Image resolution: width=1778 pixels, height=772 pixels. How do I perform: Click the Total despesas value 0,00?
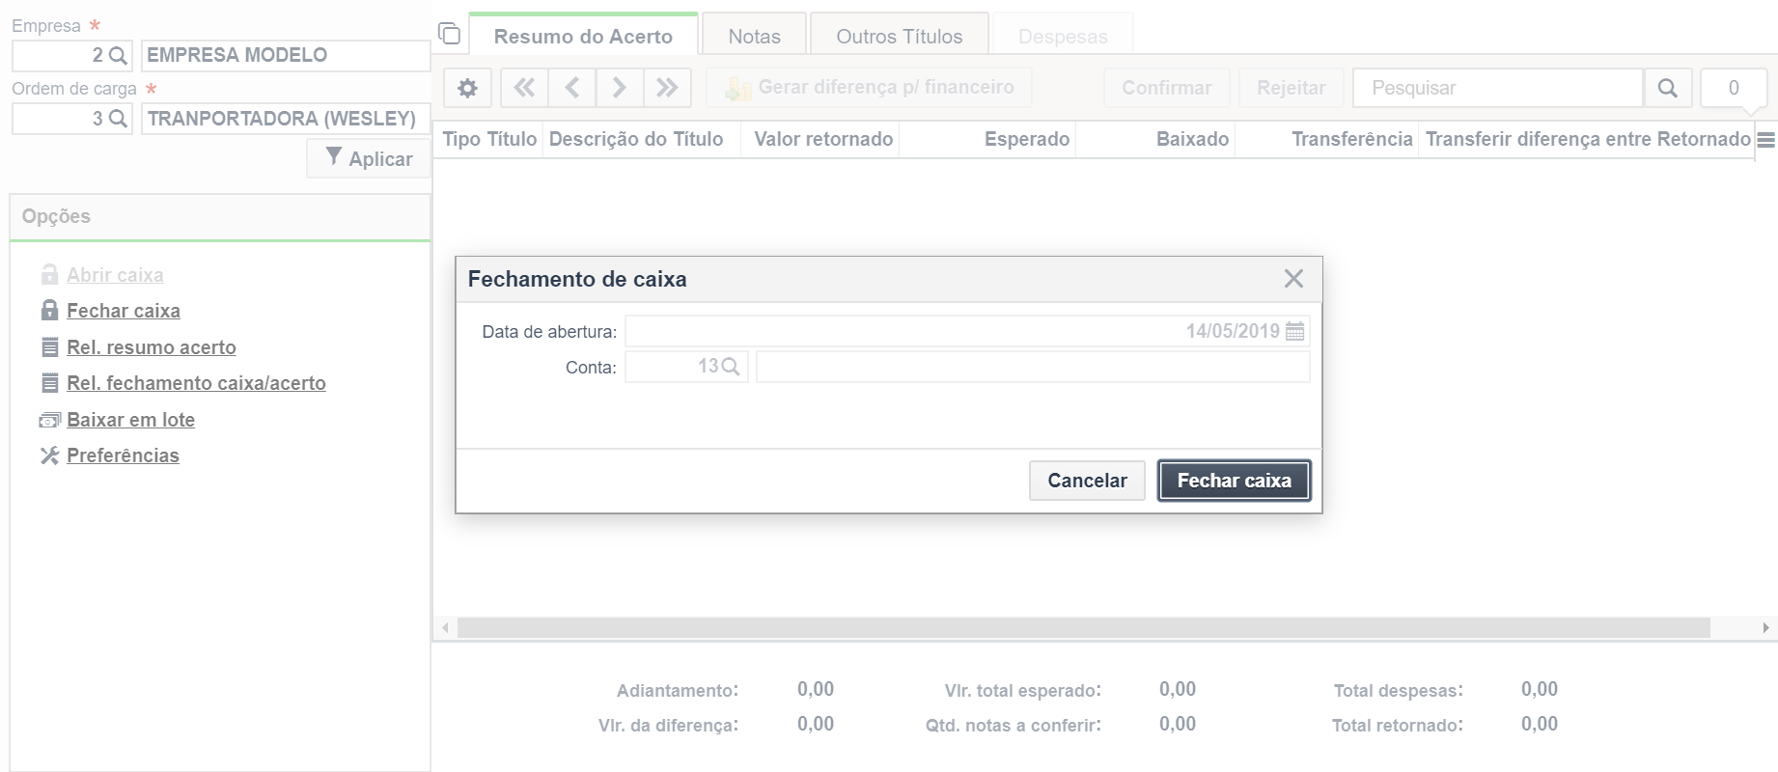click(1540, 689)
